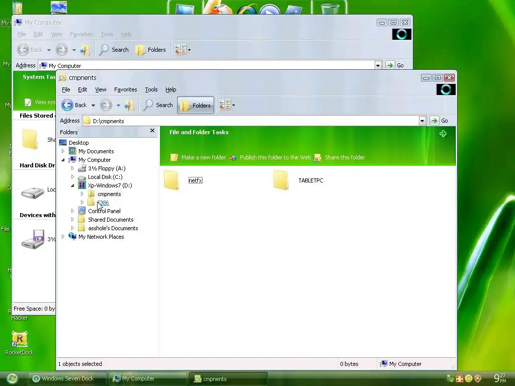The image size is (515, 386).
Task: Select asshole's Documents in tree
Action: click(113, 228)
